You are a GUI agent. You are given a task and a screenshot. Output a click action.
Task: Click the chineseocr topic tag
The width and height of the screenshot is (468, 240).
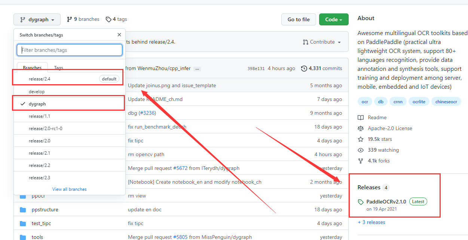pos(446,102)
